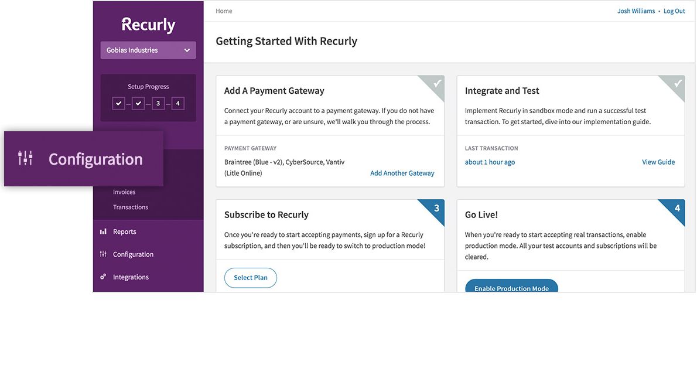Click the Recurly logo in sidebar
This screenshot has height=392, width=697.
pos(148,25)
